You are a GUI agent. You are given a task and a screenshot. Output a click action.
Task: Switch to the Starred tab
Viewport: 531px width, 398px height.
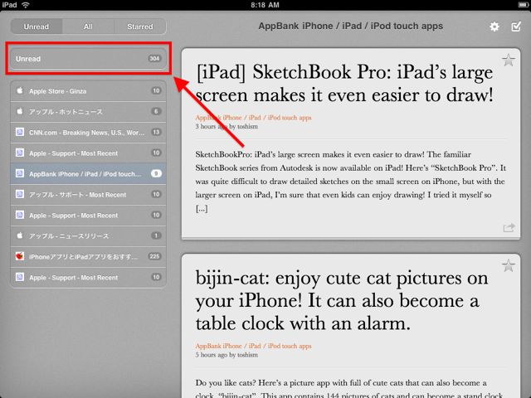(x=140, y=27)
